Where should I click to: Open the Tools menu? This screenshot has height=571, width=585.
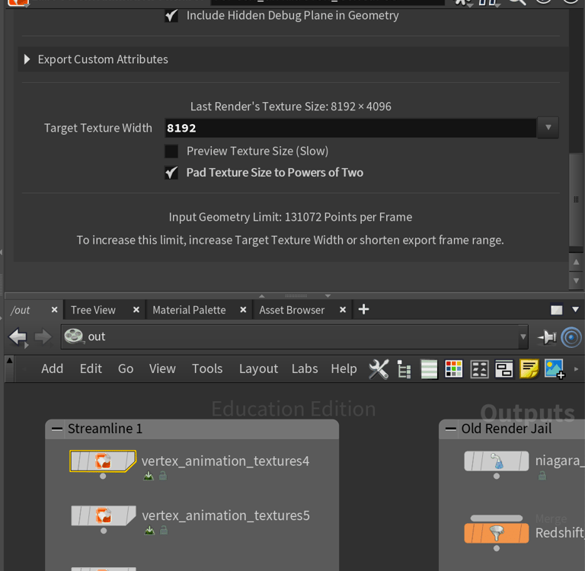click(207, 368)
